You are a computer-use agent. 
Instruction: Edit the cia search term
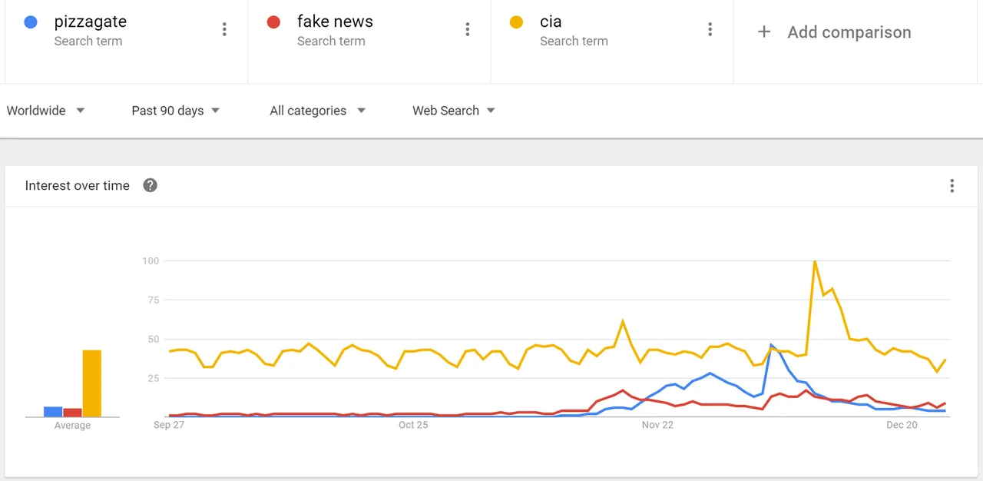551,22
